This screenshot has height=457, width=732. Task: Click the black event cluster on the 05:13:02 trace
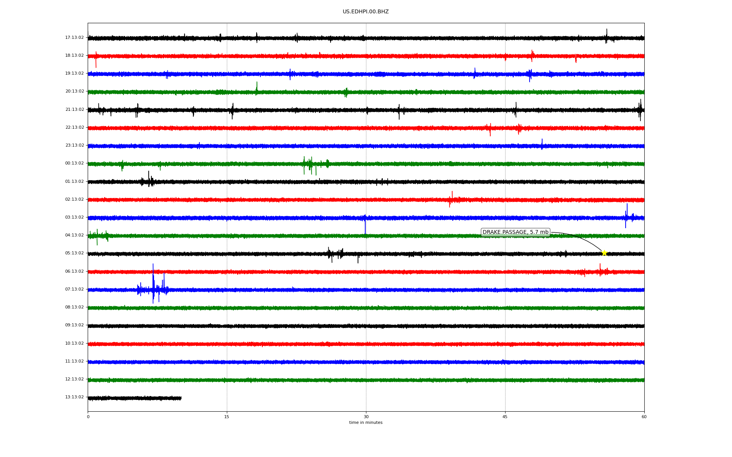point(335,254)
